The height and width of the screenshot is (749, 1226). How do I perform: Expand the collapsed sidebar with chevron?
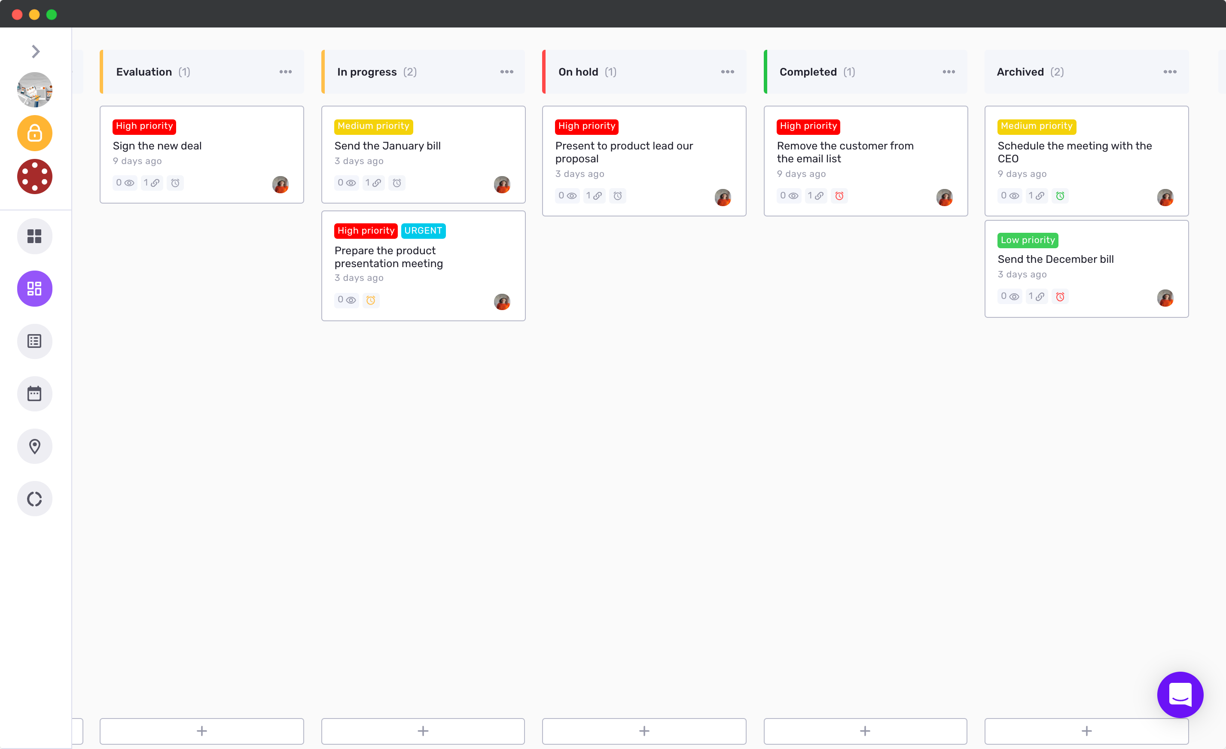tap(35, 51)
